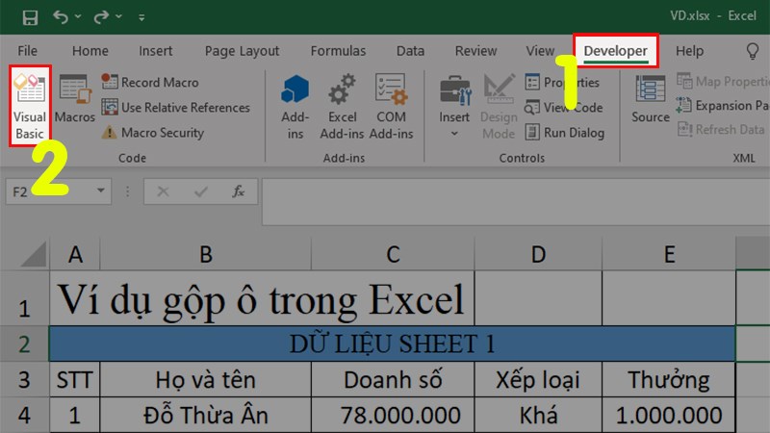
Task: Select column B header
Action: pos(205,254)
